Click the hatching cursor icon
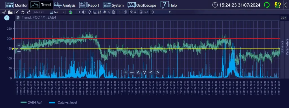Image resolution: width=289 pixels, height=108 pixels. [104, 12]
